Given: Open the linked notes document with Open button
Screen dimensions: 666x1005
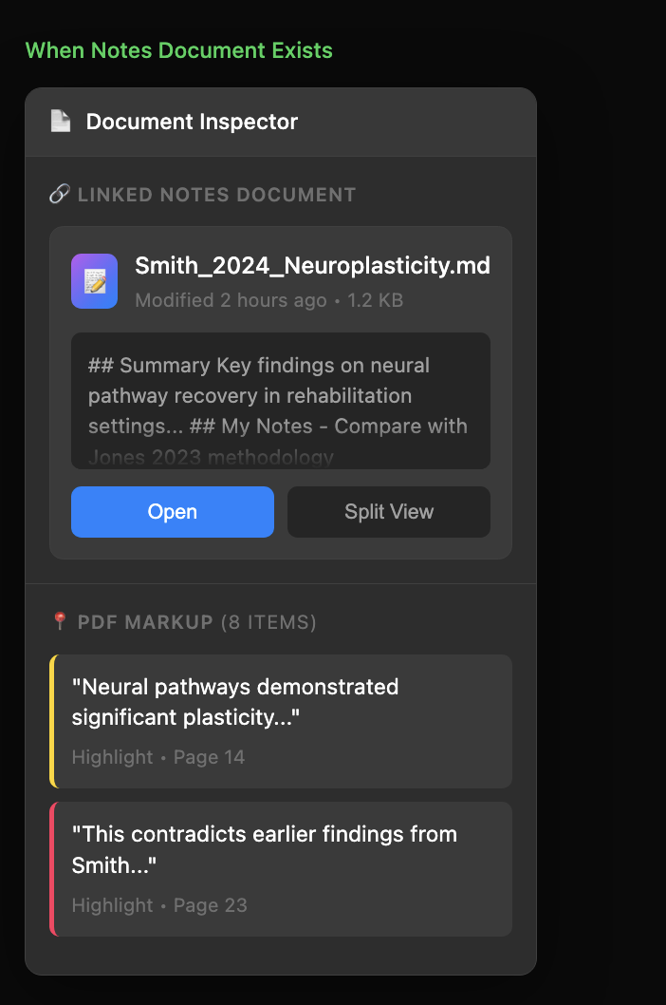Looking at the screenshot, I should click(x=173, y=512).
